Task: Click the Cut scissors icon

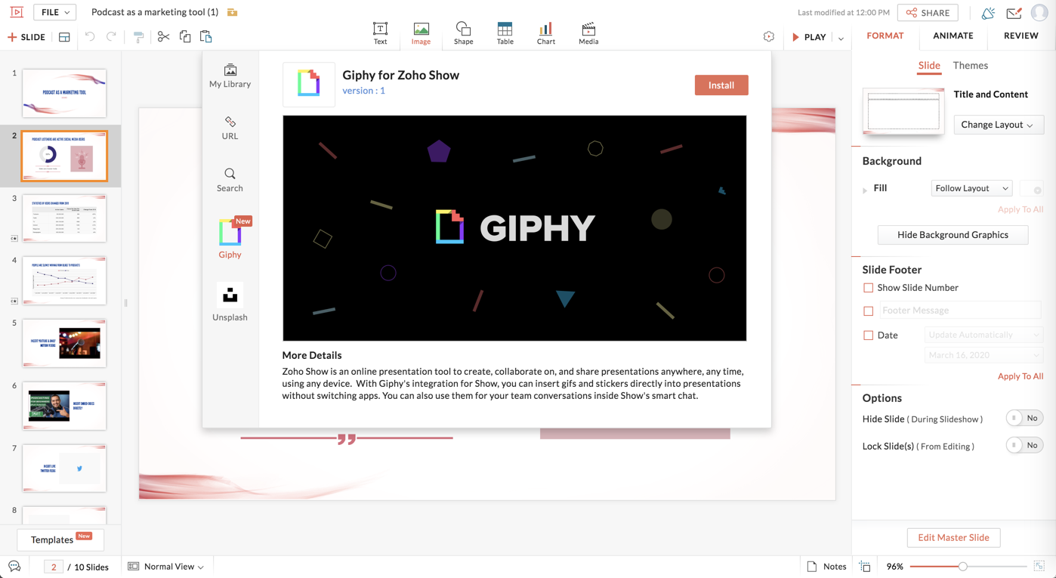Action: (163, 37)
